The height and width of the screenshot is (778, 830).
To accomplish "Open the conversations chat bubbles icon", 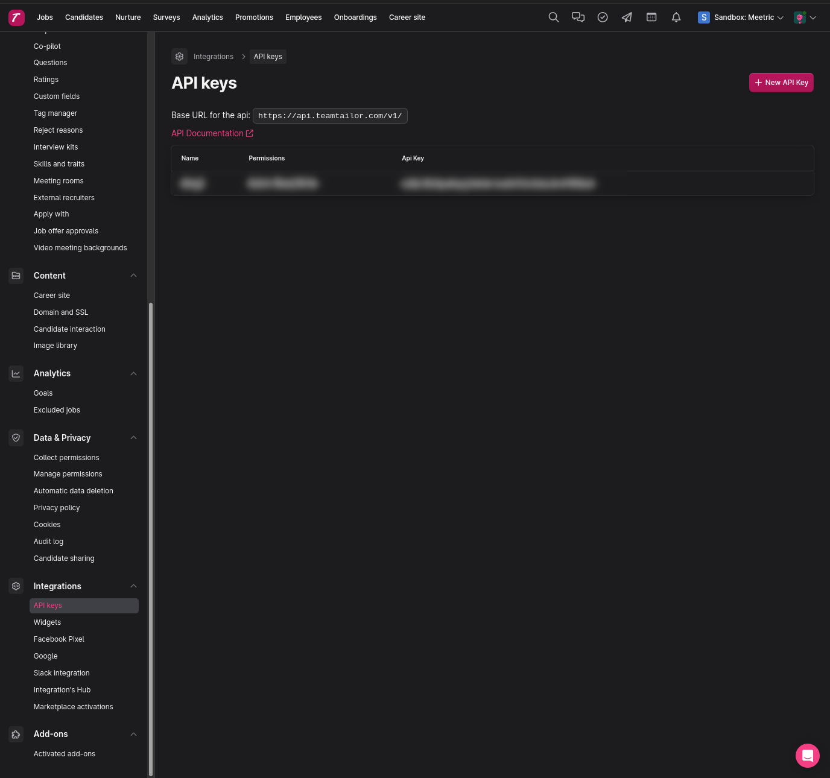I will [x=578, y=17].
